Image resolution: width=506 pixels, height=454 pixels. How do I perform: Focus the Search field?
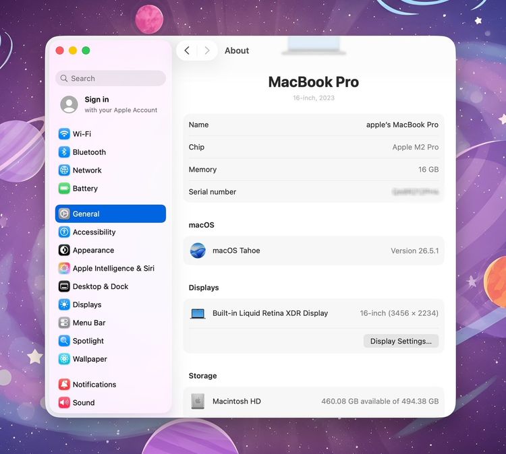[x=111, y=78]
